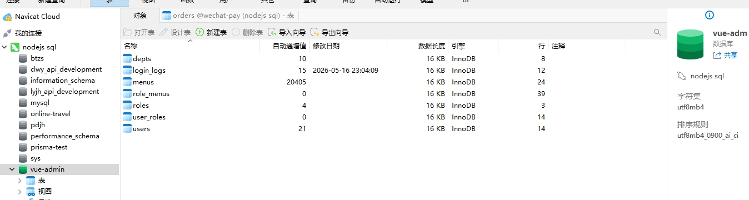This screenshot has height=200, width=749.
Task: Expand the 视图 node under vue-admin
Action: tap(20, 192)
